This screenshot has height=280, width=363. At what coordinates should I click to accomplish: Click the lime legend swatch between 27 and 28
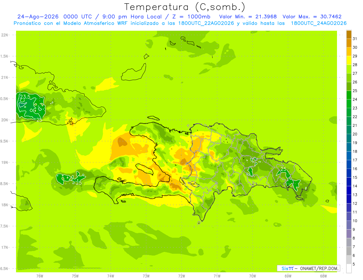click(349, 69)
